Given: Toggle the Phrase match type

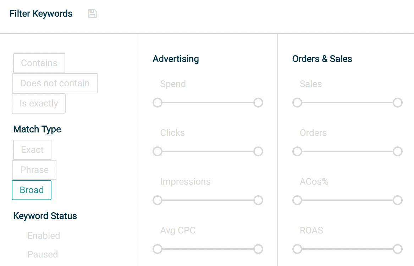Looking at the screenshot, I should pos(34,170).
